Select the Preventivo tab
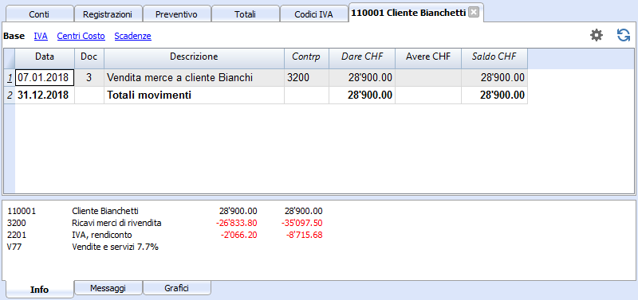638x300 pixels. (176, 14)
